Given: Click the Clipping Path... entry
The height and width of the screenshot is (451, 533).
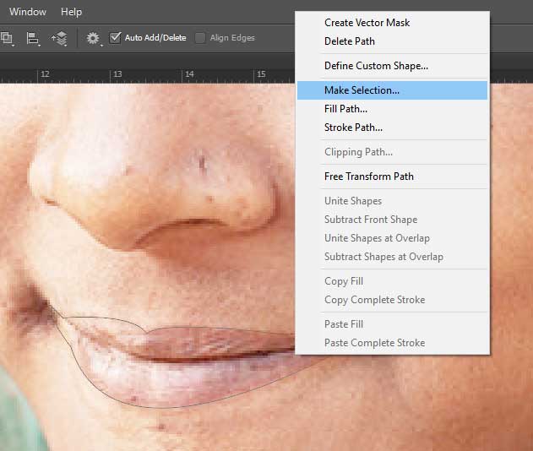Looking at the screenshot, I should (x=392, y=152).
